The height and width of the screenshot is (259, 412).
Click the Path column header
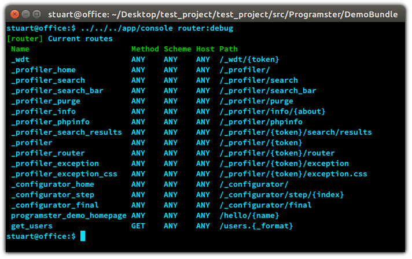(x=229, y=49)
